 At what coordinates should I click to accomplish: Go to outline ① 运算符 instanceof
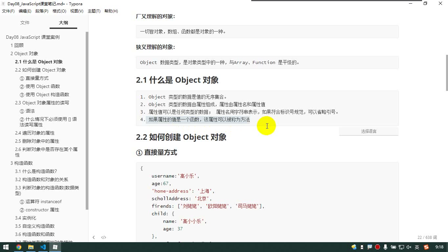41,201
